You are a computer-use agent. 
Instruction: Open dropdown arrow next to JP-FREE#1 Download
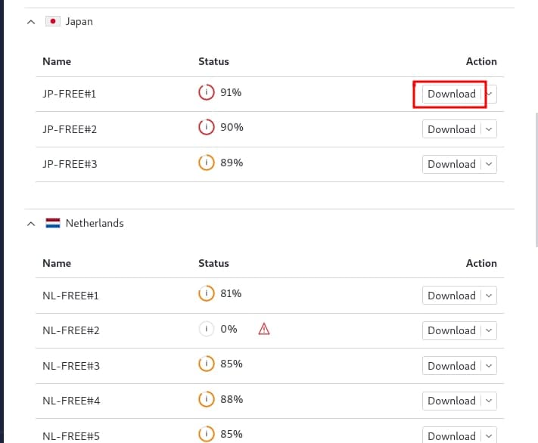490,94
